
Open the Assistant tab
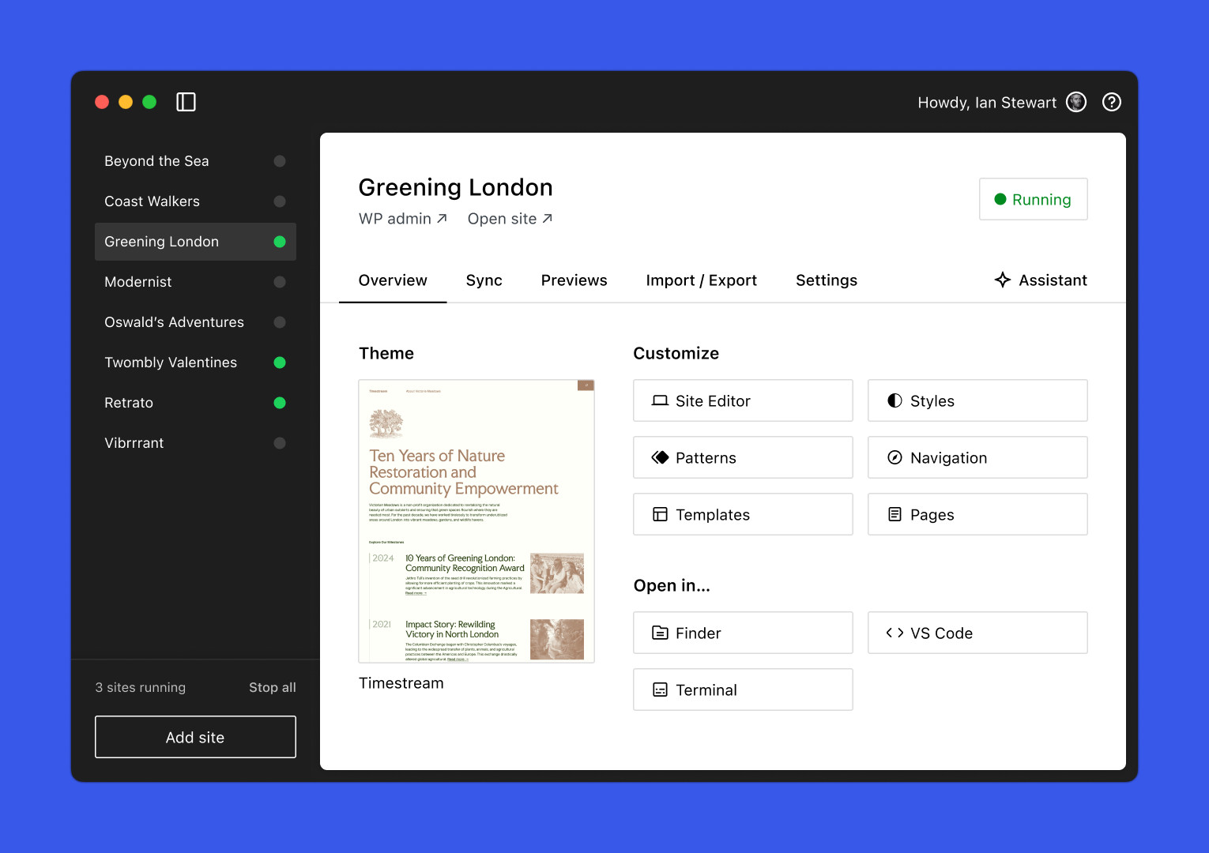click(1041, 280)
